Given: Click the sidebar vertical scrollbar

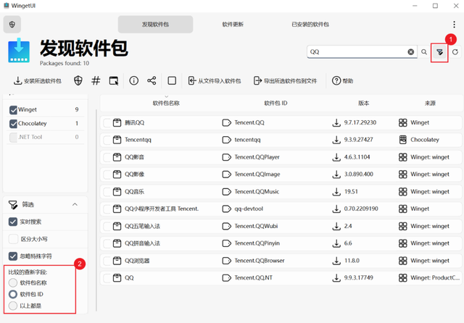Looking at the screenshot, I should pos(96,211).
